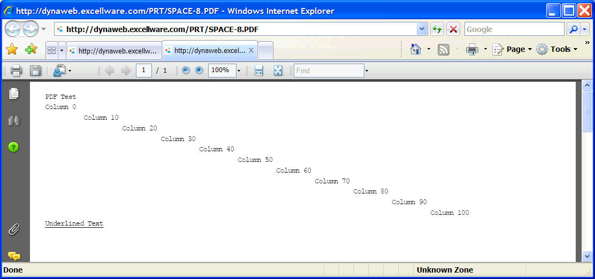Click the red Stop loading icon
Image resolution: width=595 pixels, height=279 pixels.
453,29
